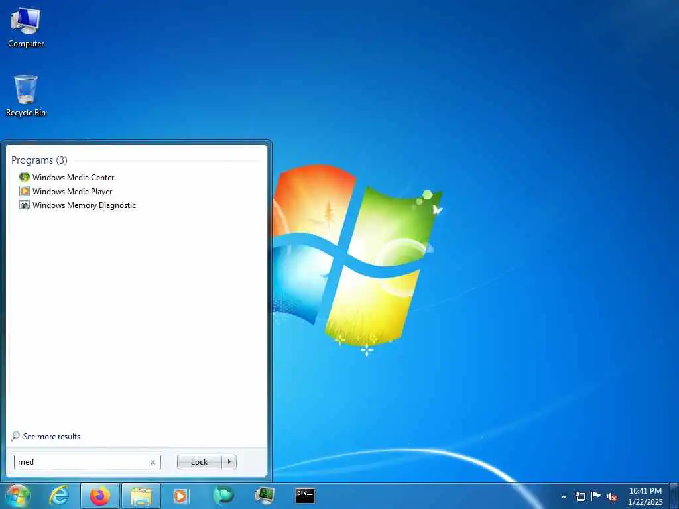The width and height of the screenshot is (679, 509).
Task: Click the Show desktop button
Action: [674, 496]
